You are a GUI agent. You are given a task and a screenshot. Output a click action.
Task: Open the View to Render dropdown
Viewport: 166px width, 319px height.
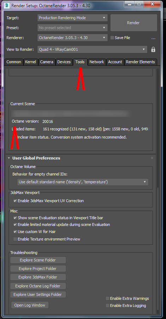point(92,49)
